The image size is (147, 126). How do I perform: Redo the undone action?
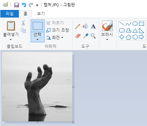click(x=31, y=5)
